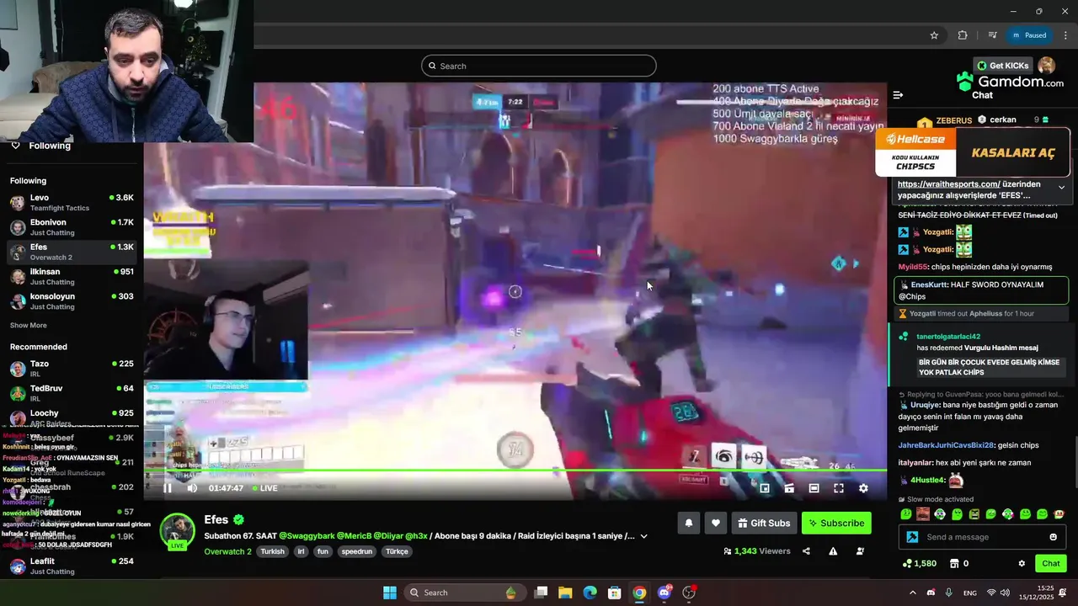Click Gift Subs button
The height and width of the screenshot is (606, 1078).
pos(764,524)
